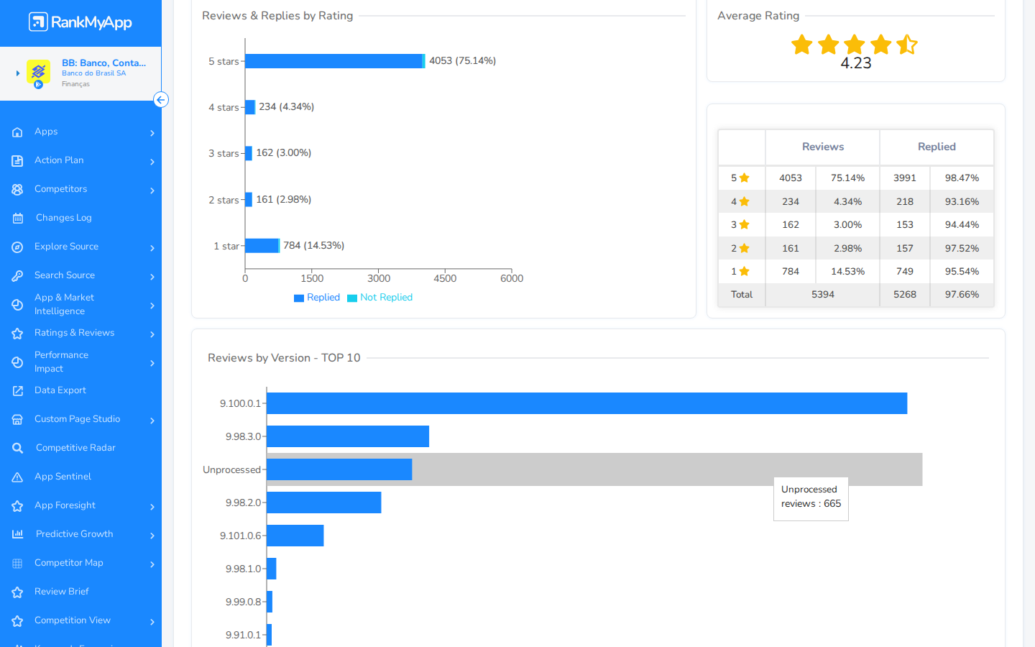Click the 9.98.2.0 version bar
This screenshot has height=647, width=1035.
pyautogui.click(x=323, y=503)
